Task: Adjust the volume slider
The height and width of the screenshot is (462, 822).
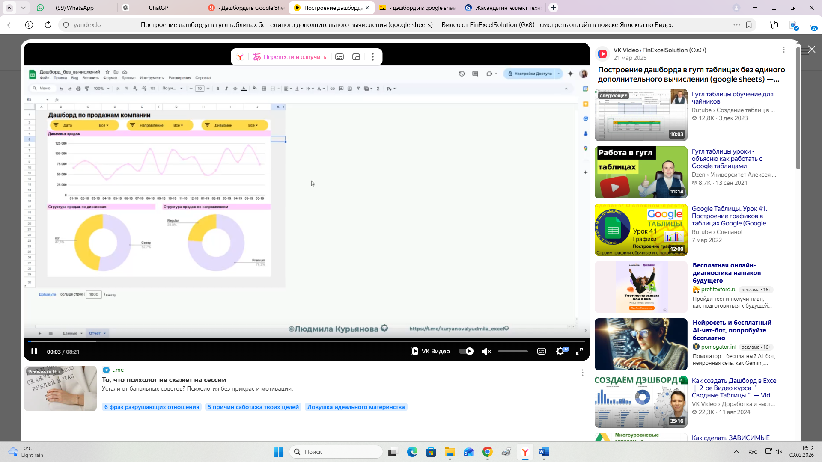Action: (512, 352)
